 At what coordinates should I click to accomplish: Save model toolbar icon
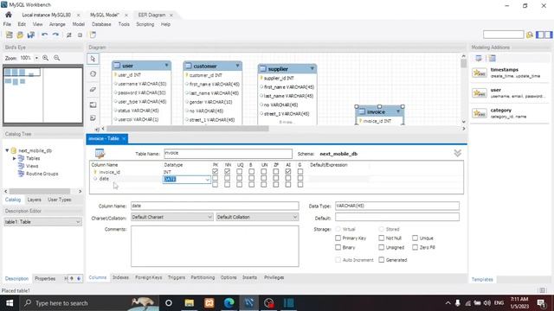coord(31,35)
